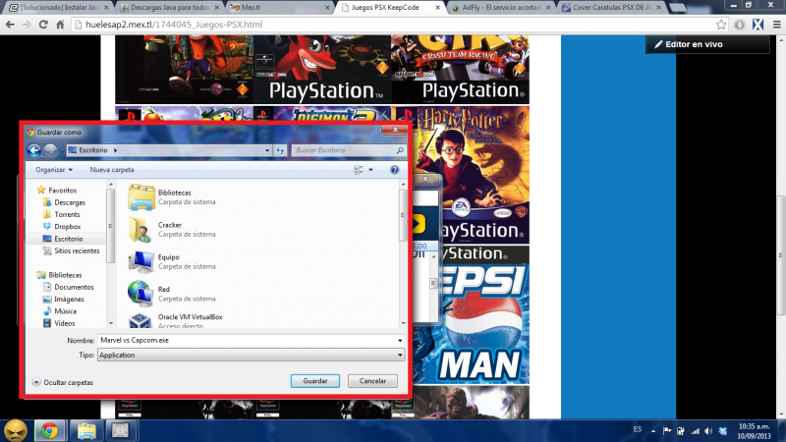Go back in Chrome browser history

[x=10, y=25]
